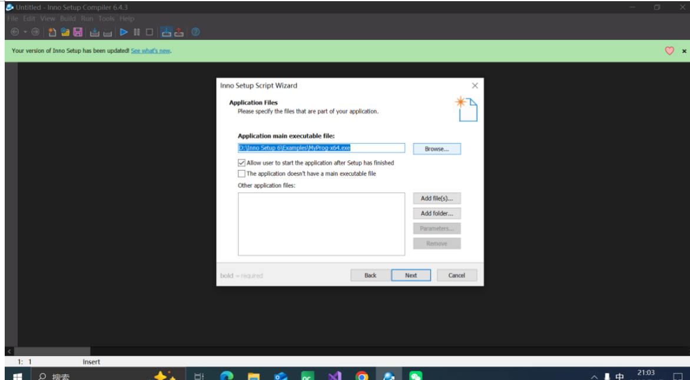690x380 pixels.
Task: Click the main executable file path field
Action: pos(321,148)
